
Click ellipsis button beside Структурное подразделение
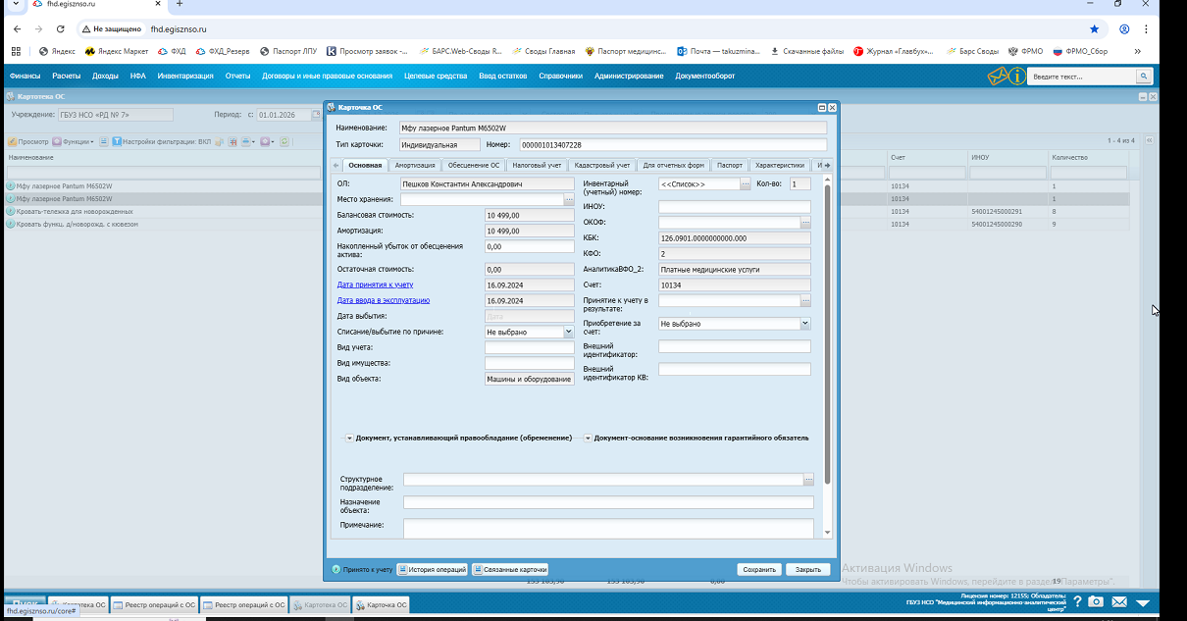point(808,480)
